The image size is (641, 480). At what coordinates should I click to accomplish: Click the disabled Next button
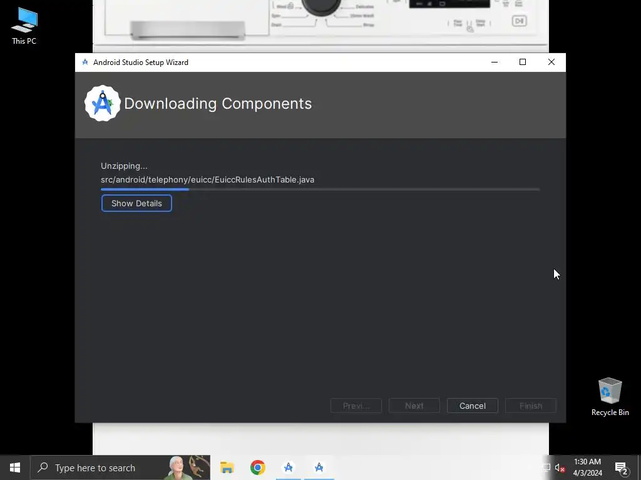pyautogui.click(x=414, y=406)
